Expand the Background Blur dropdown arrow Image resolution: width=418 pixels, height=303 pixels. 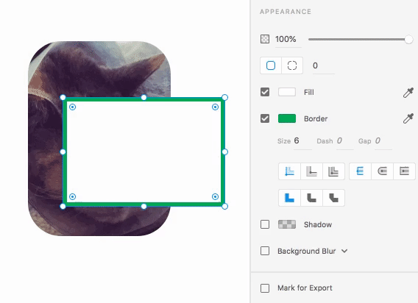(344, 251)
